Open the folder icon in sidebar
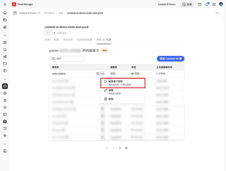226x171 pixels. [5, 64]
